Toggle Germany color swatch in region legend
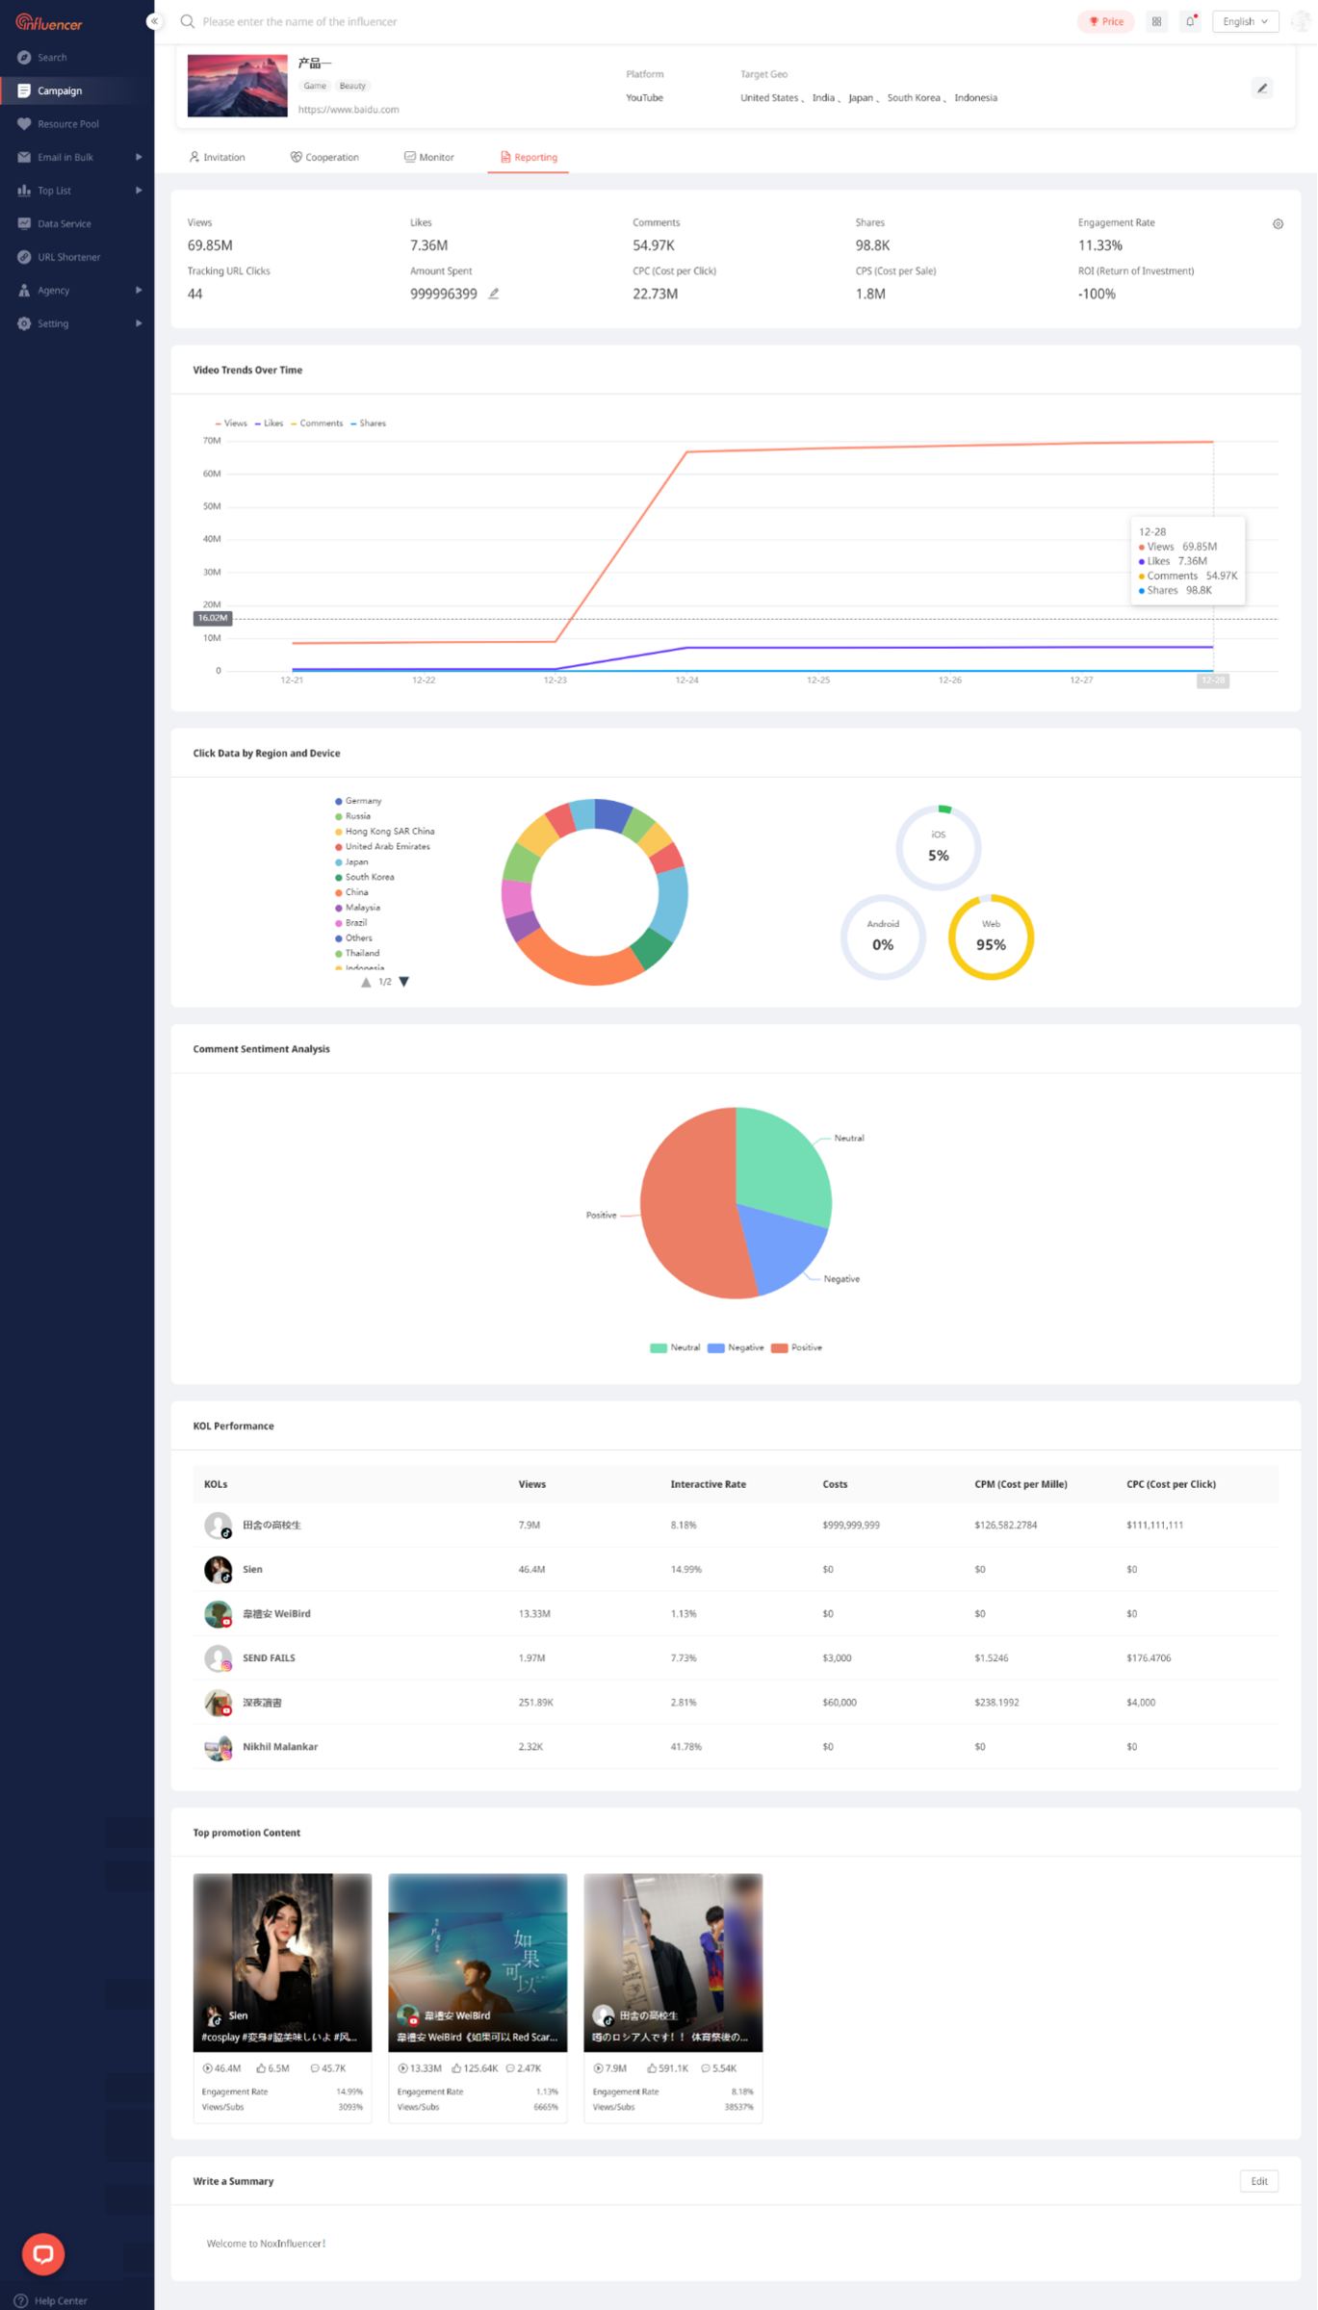The image size is (1318, 2310). tap(339, 801)
